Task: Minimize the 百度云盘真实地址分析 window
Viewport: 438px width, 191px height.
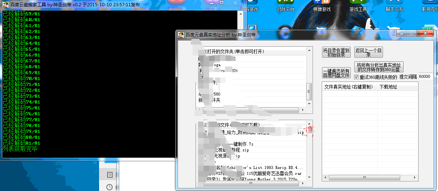Action: click(402, 33)
